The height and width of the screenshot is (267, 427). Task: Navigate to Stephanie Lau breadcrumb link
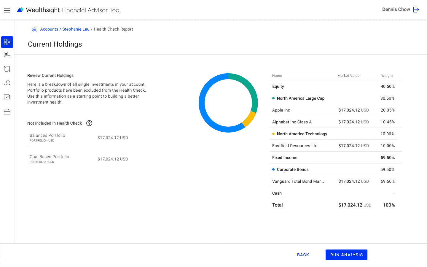pyautogui.click(x=76, y=29)
